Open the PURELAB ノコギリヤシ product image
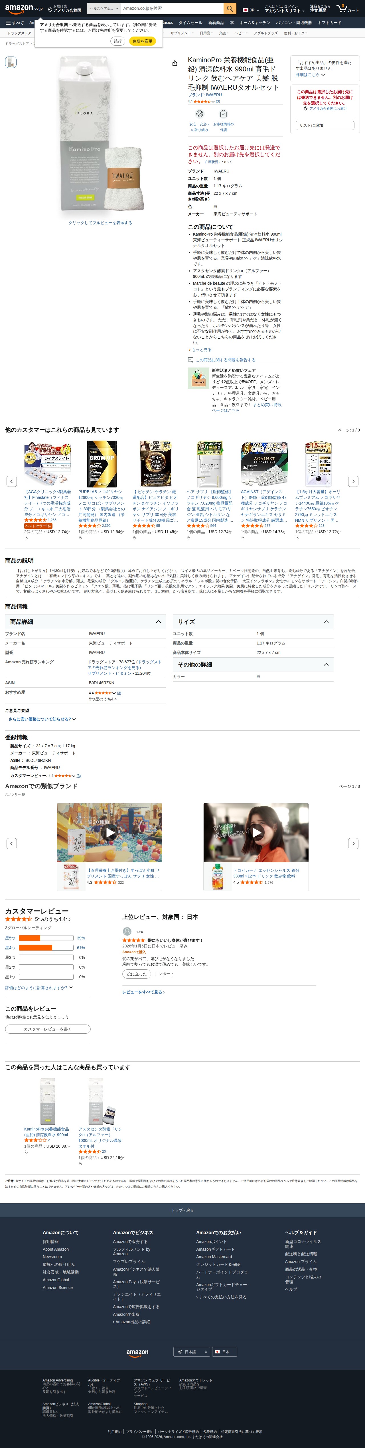 coord(102,464)
